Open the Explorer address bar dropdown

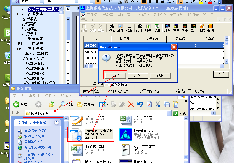tap(169, 113)
